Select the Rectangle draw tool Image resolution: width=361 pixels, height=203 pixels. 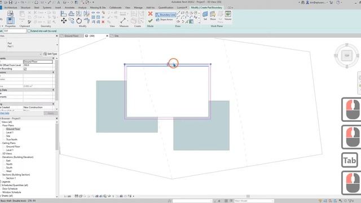tap(183, 13)
